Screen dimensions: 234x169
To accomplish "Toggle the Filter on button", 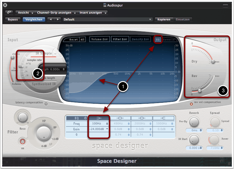I will point(22,141).
